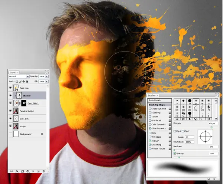
Task: Delete layer using trash icon
Action: coord(43,171)
